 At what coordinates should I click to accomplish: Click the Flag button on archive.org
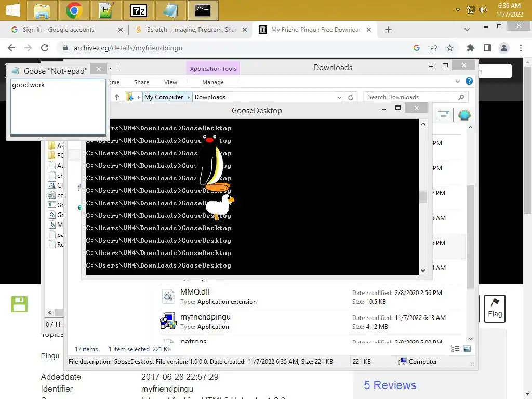click(495, 308)
